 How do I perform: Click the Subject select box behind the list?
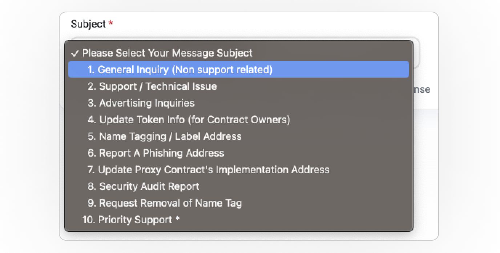tap(416, 54)
